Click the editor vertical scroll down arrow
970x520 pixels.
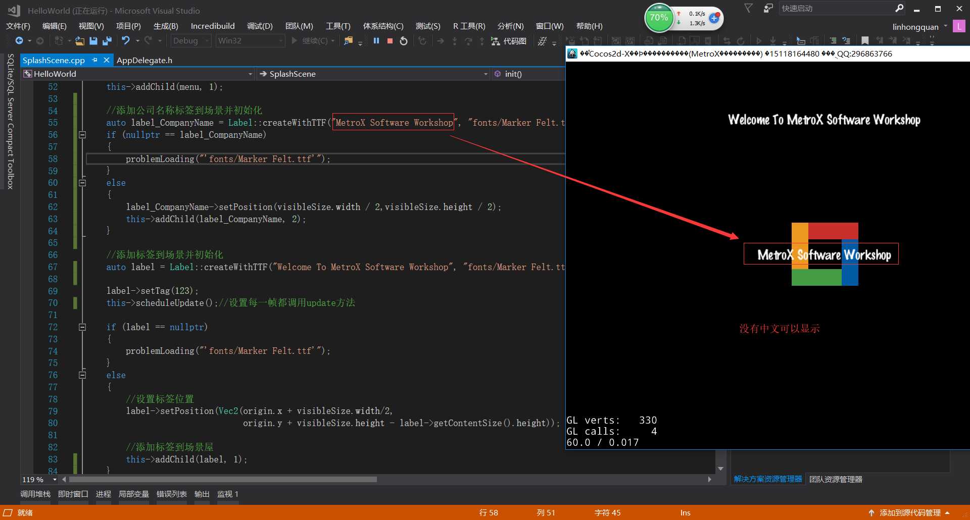click(721, 469)
